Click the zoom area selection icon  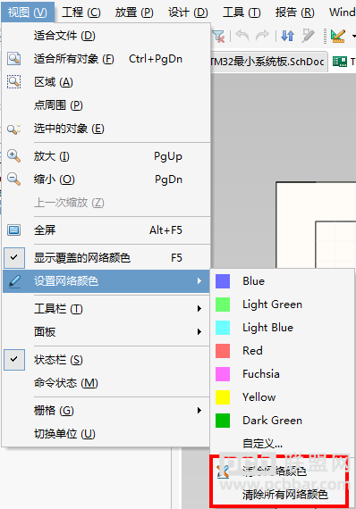click(x=13, y=82)
